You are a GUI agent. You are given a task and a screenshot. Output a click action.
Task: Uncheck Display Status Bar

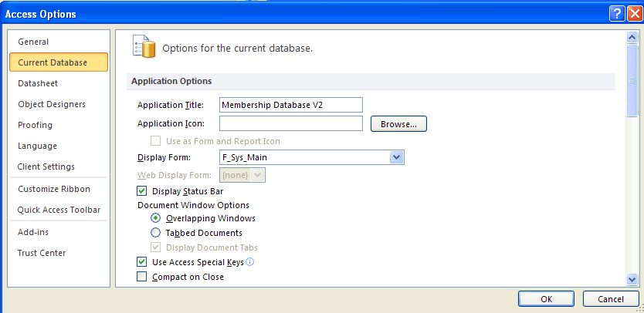point(142,191)
